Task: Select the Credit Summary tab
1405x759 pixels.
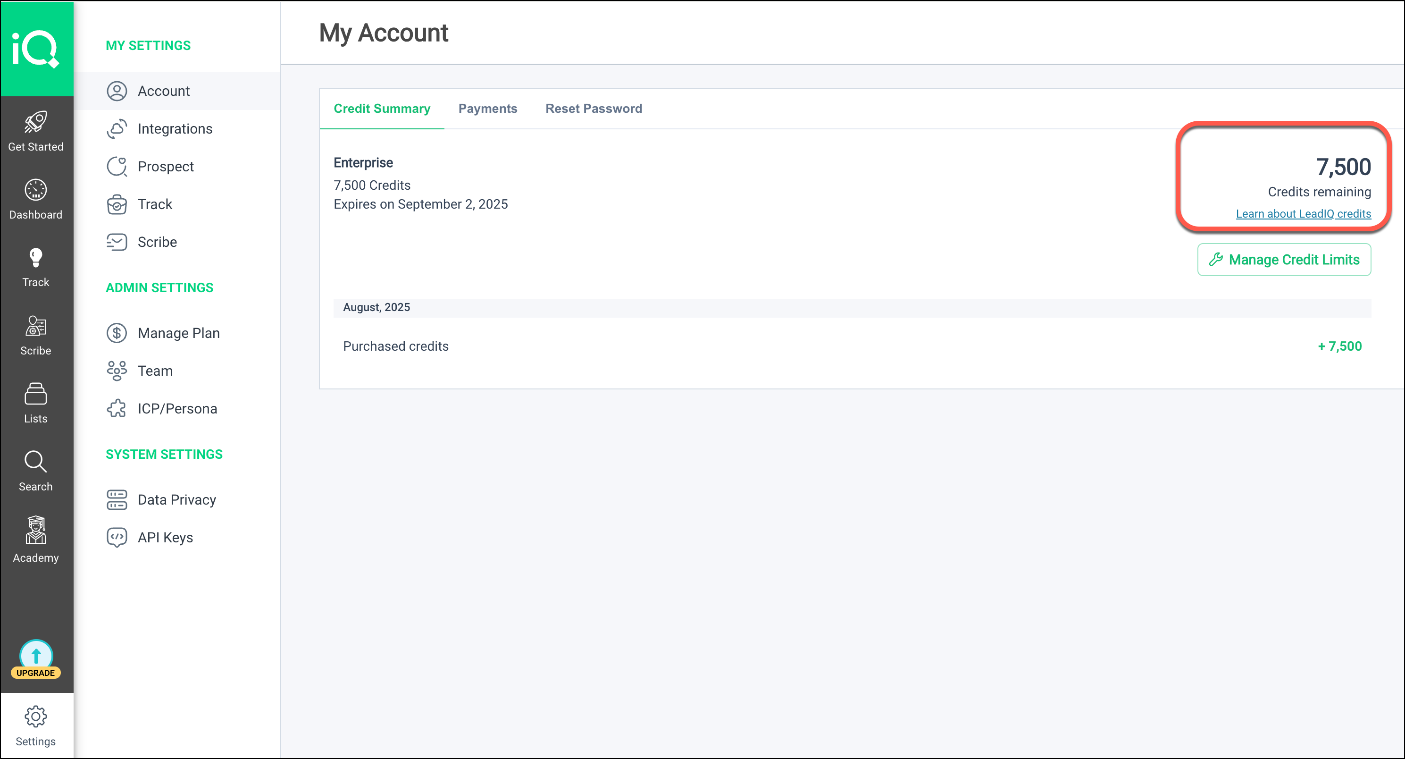Action: 382,109
